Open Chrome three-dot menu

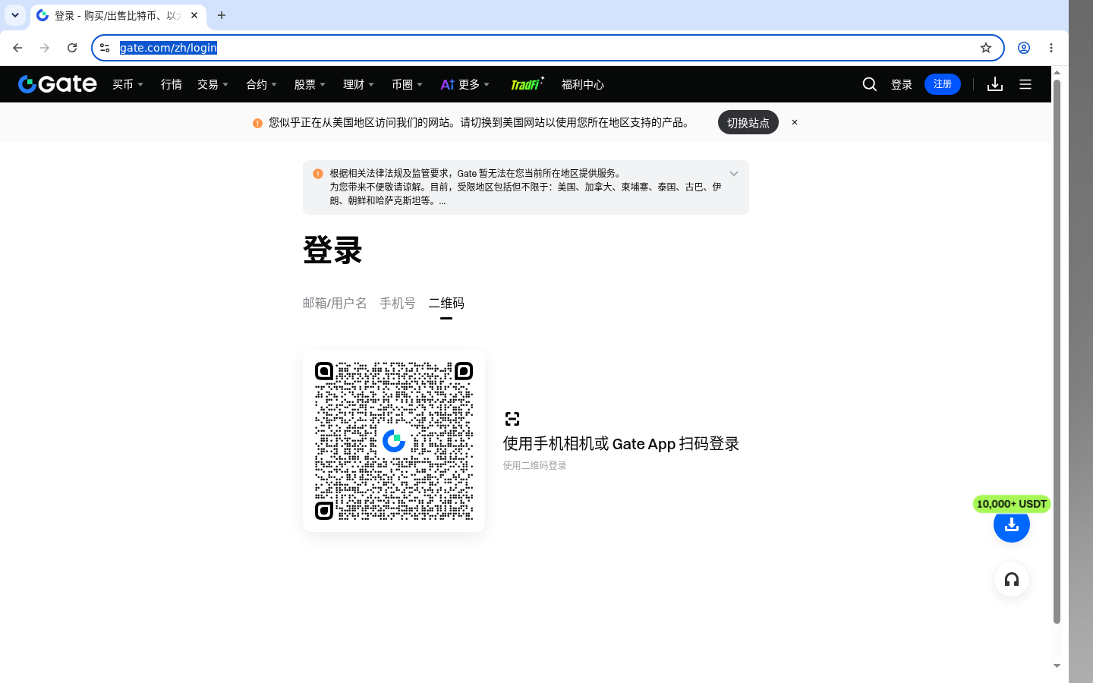point(1051,48)
